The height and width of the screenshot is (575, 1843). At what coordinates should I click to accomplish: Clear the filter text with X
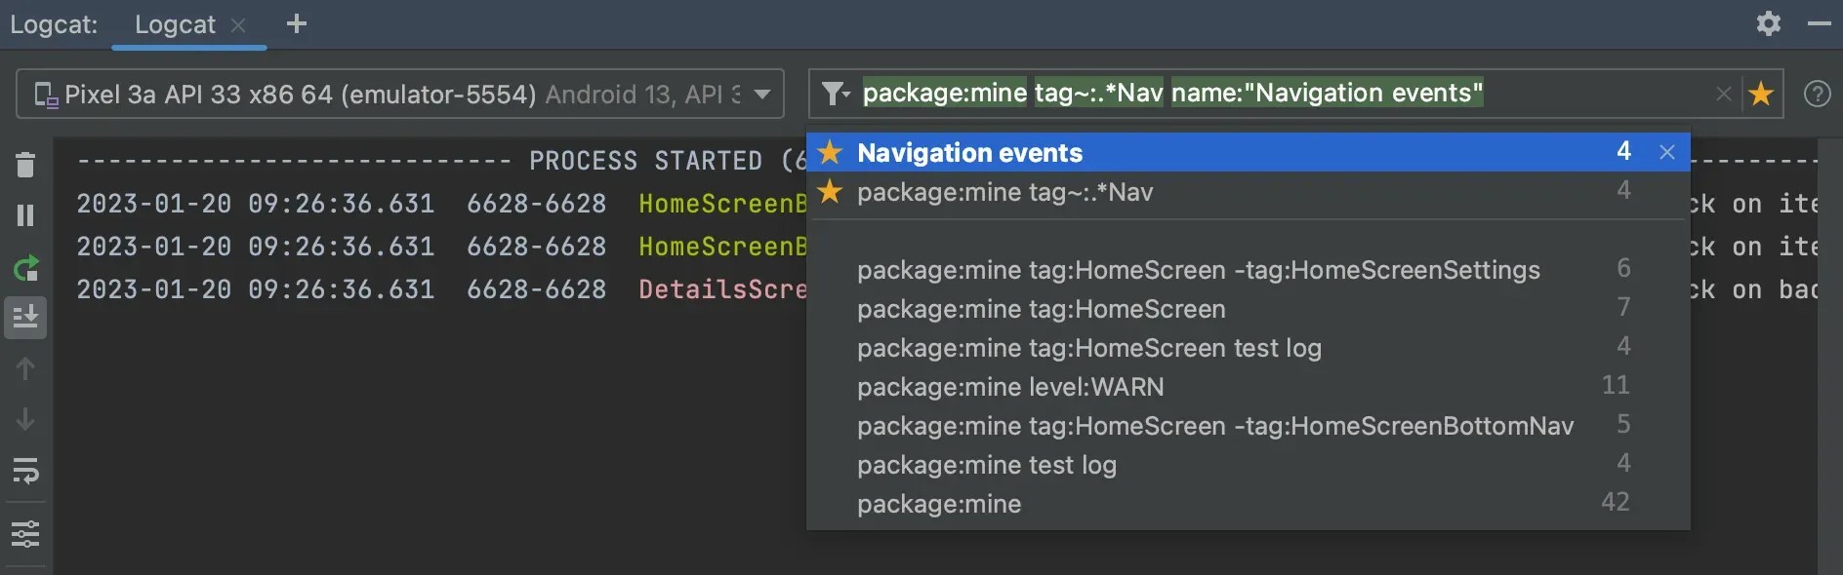(1724, 94)
